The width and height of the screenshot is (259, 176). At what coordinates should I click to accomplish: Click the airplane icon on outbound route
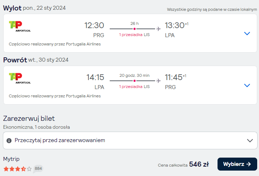click(159, 29)
